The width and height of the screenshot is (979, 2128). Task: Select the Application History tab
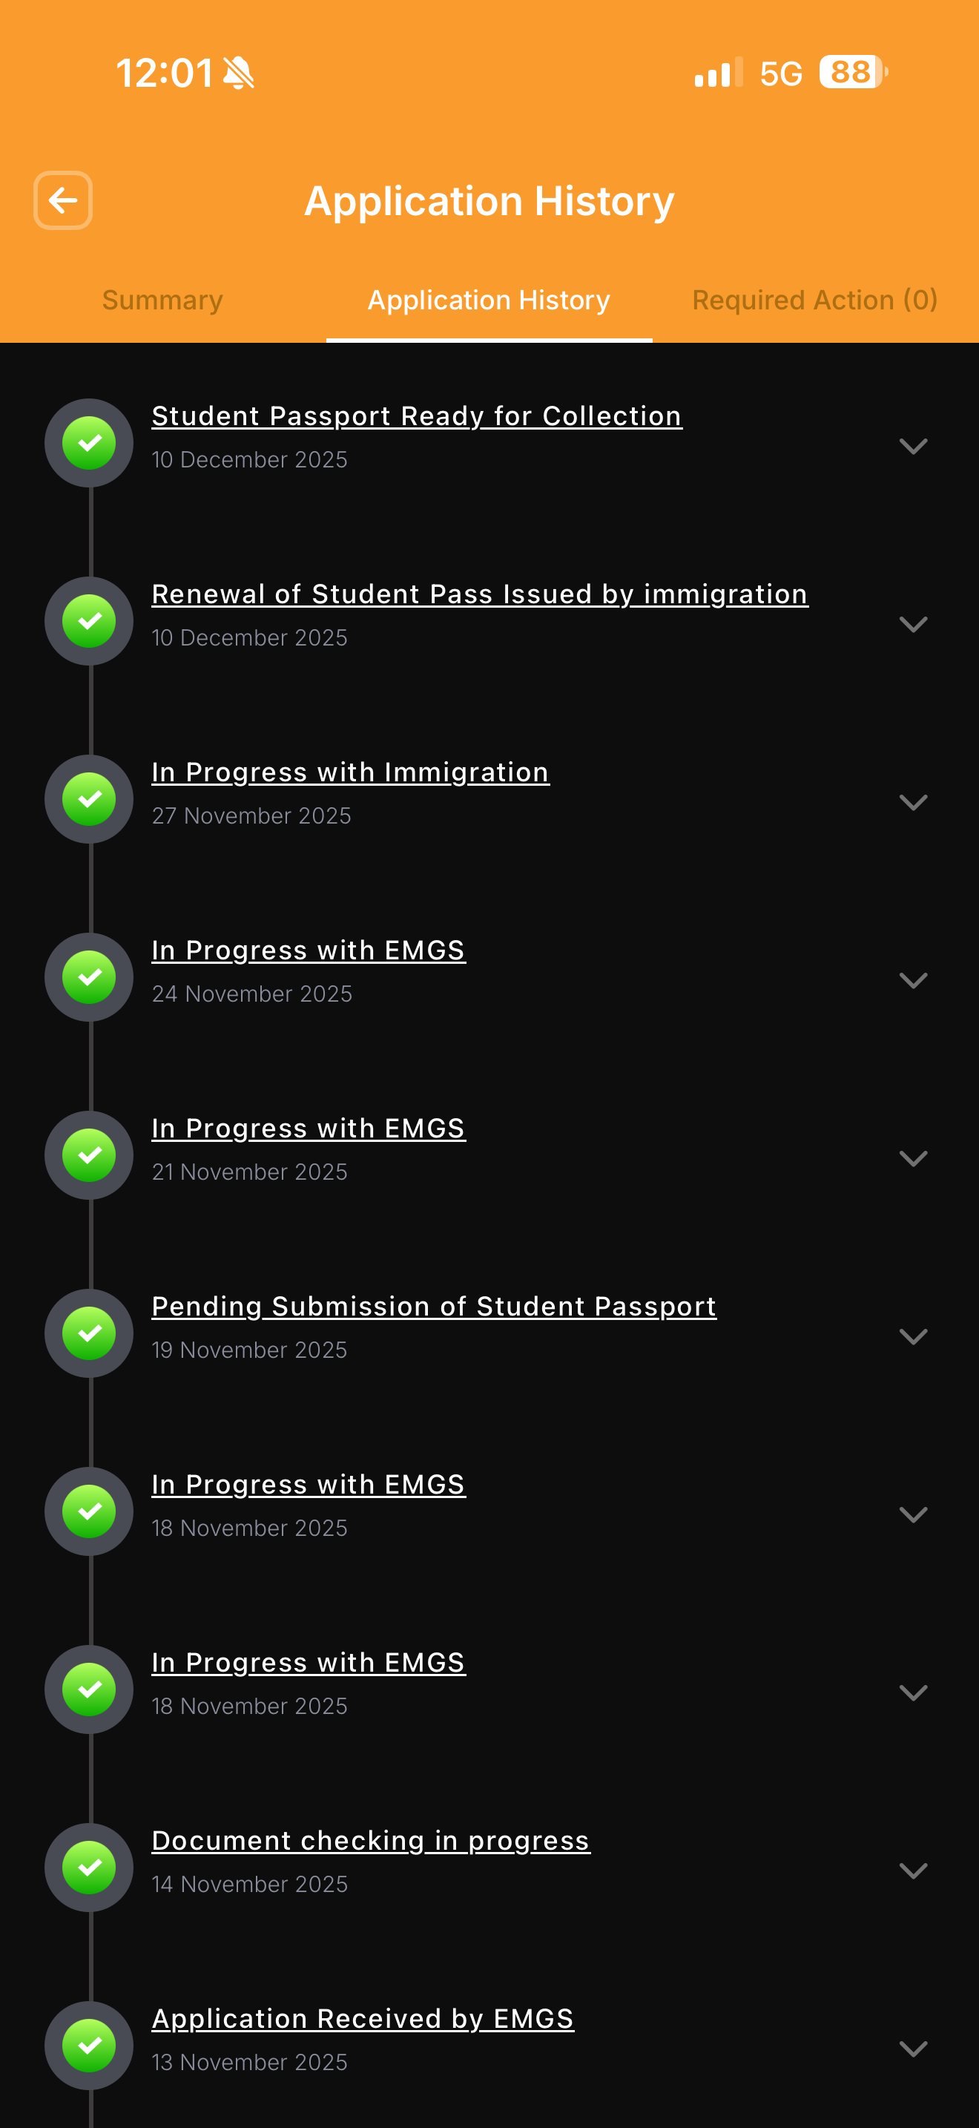pyautogui.click(x=489, y=300)
